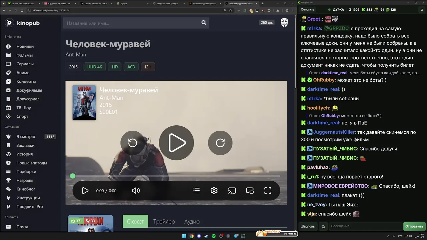Click the Ant-Man poster thumbnail in player
This screenshot has width=427, height=240.
point(84,103)
